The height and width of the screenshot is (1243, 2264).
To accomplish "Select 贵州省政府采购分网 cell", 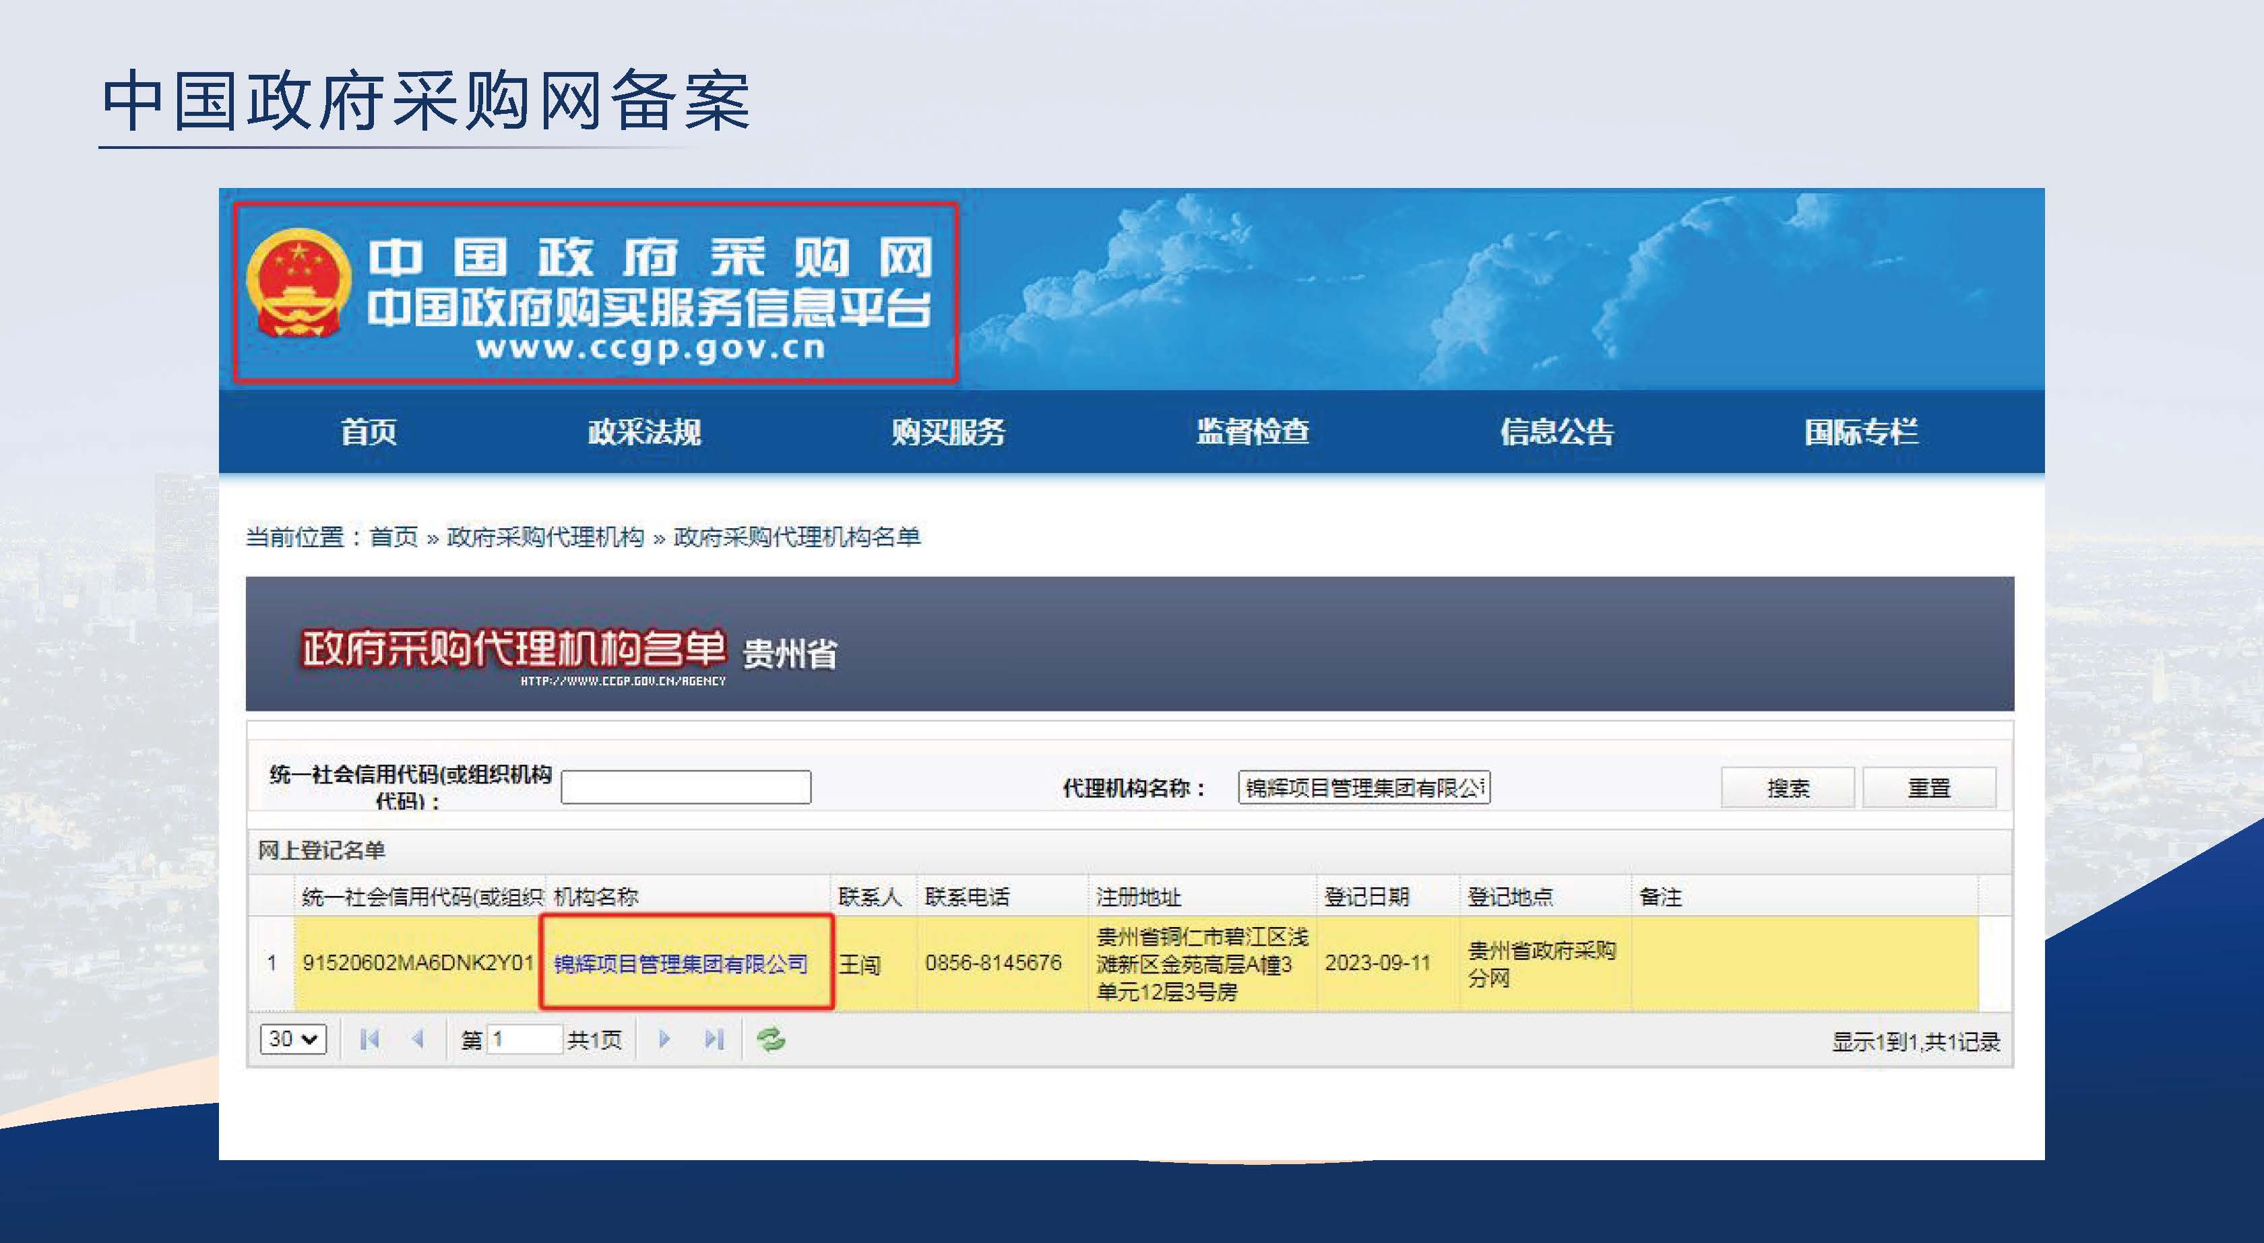I will pos(1546,963).
